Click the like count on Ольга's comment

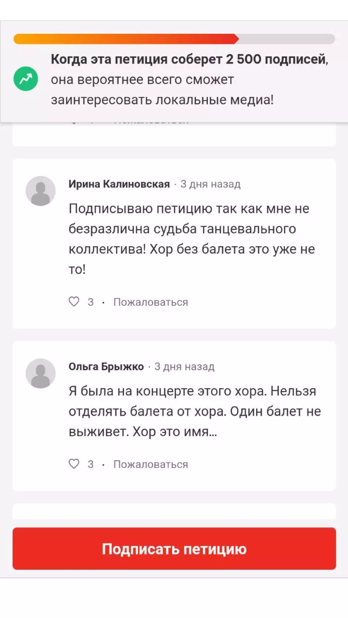(x=90, y=464)
